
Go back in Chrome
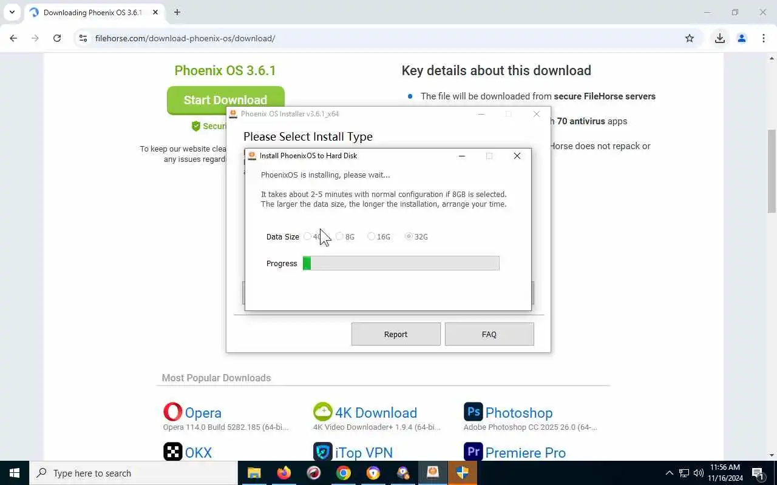click(13, 38)
